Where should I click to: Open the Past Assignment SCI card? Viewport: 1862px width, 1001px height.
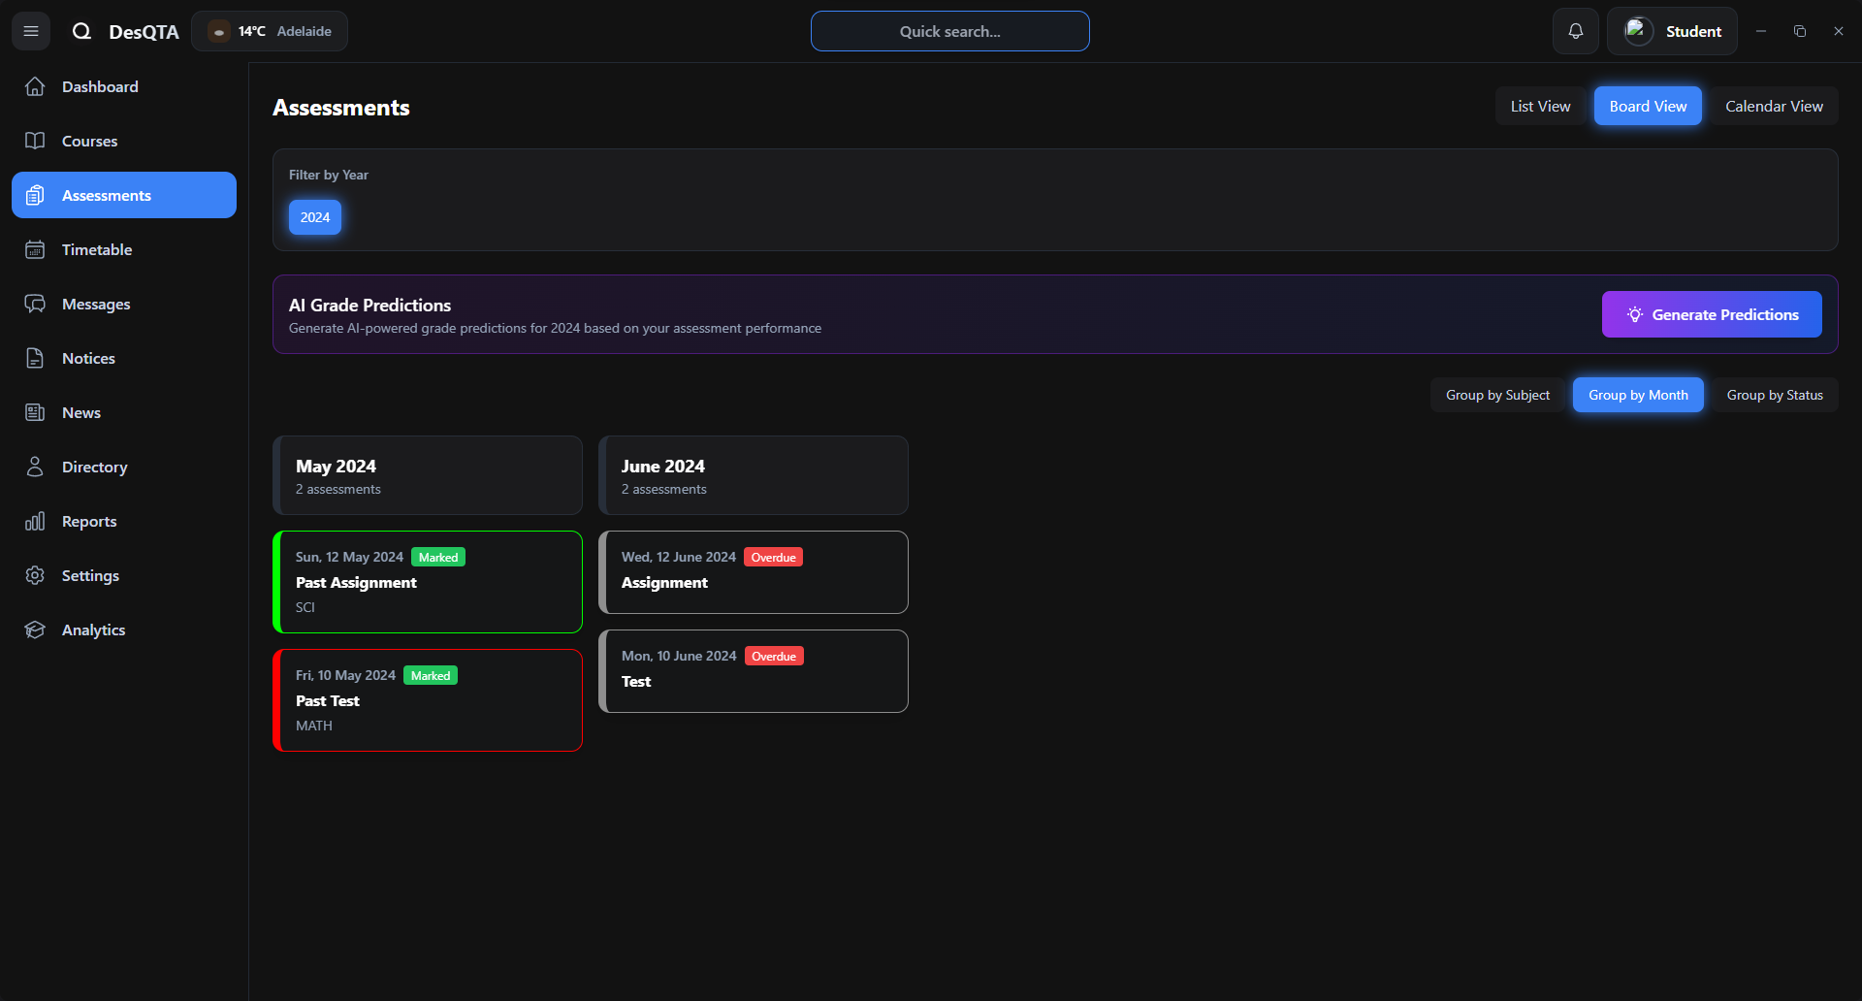[x=428, y=582]
